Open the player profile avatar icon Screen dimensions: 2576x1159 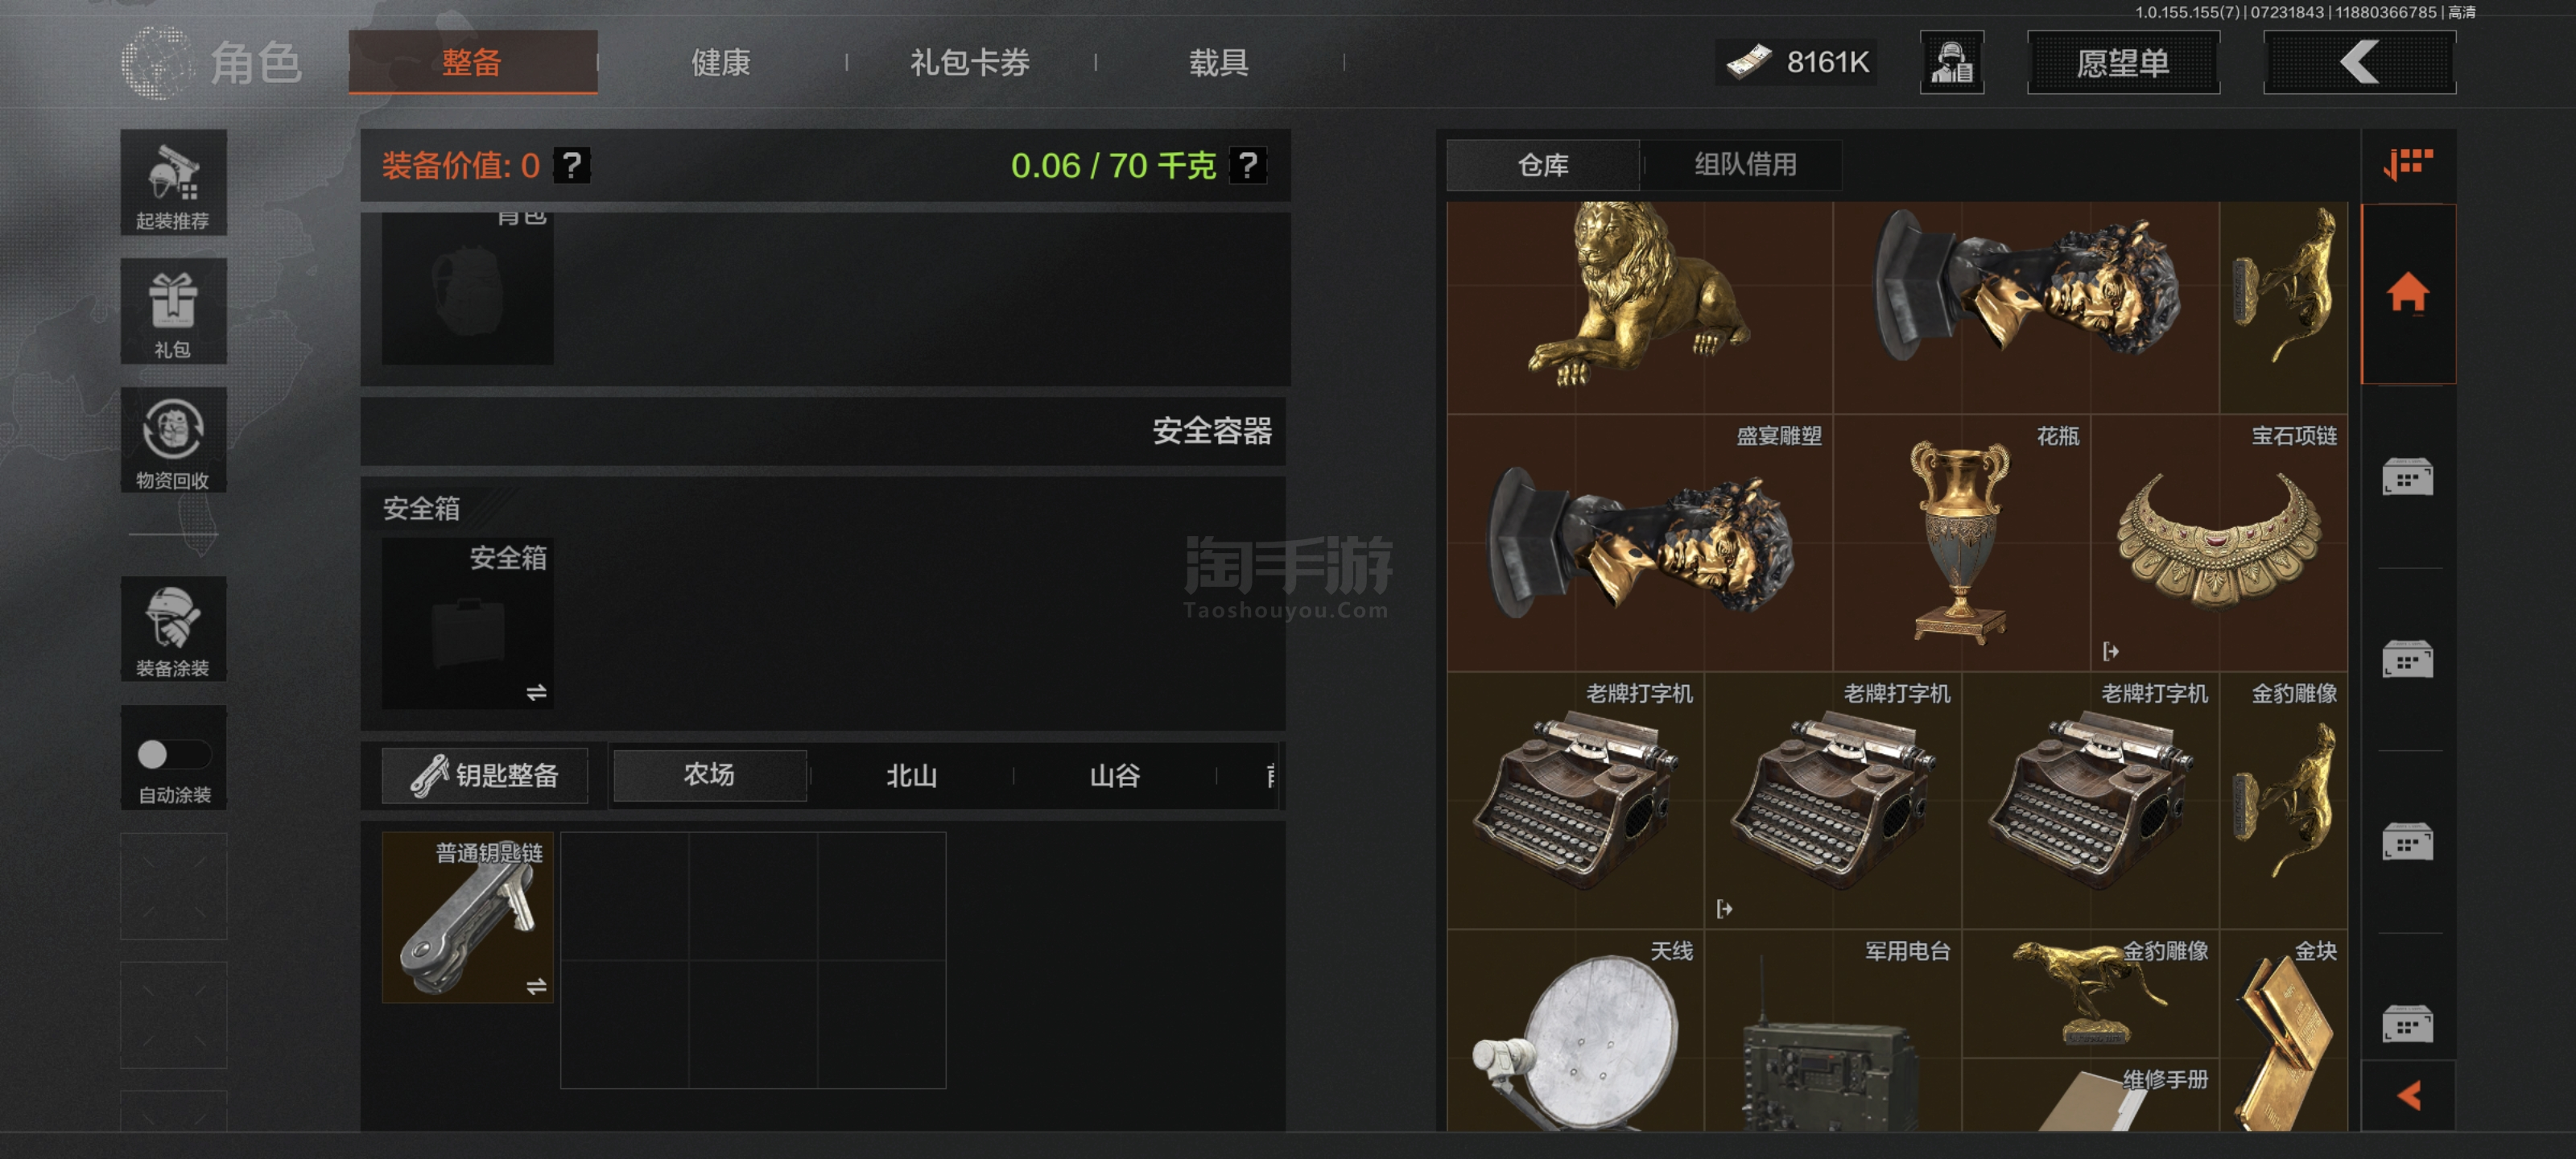tap(1951, 62)
